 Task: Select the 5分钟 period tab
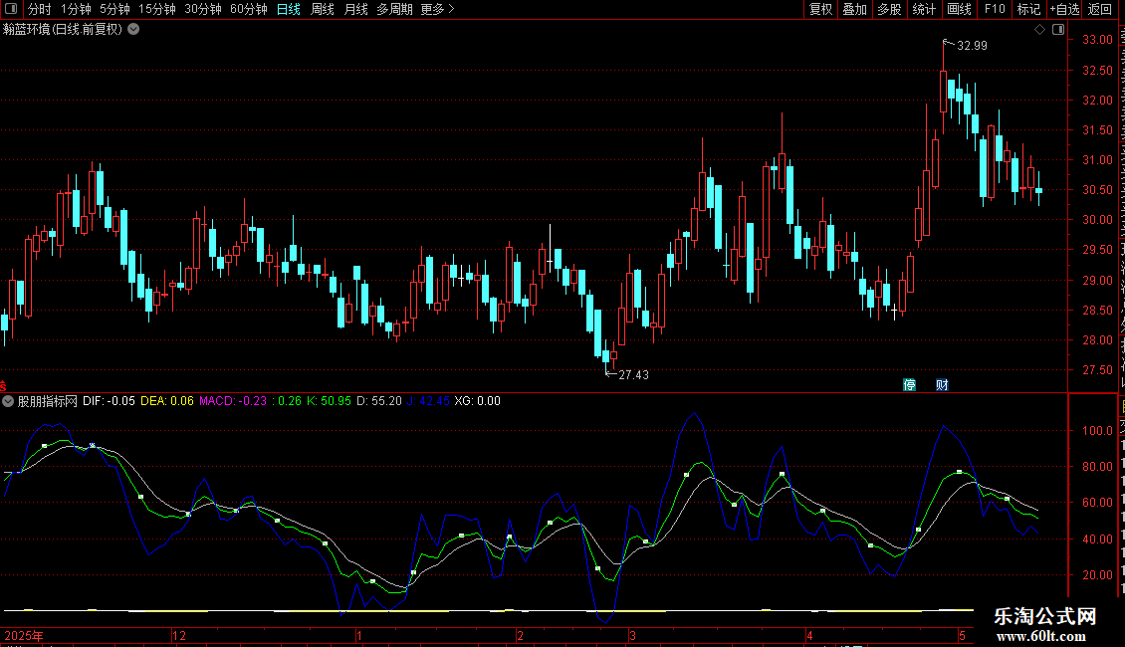pyautogui.click(x=114, y=9)
